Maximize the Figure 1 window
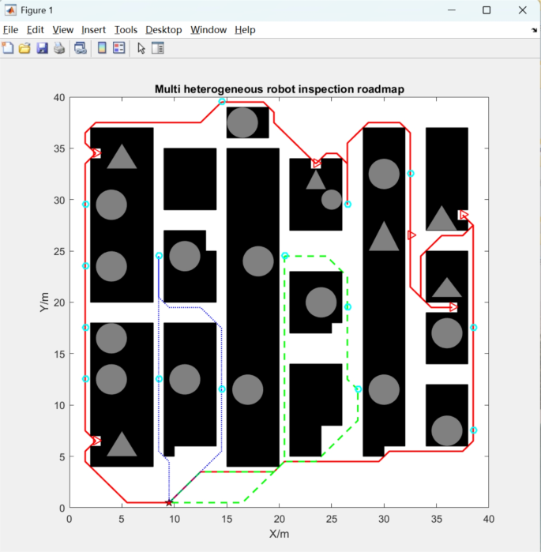Viewport: 541px width, 552px height. [487, 10]
